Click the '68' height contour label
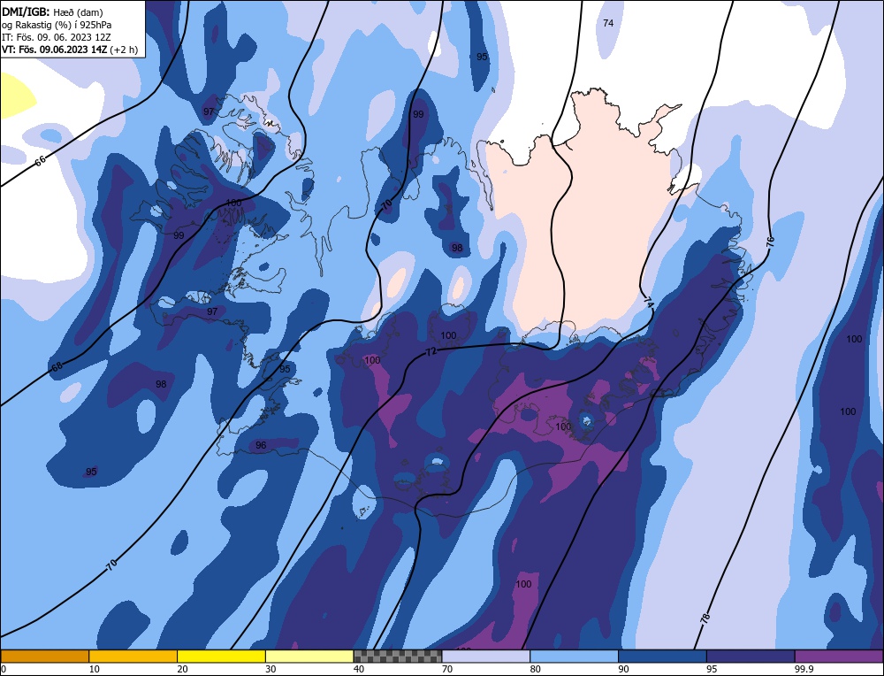The width and height of the screenshot is (884, 676). (57, 366)
